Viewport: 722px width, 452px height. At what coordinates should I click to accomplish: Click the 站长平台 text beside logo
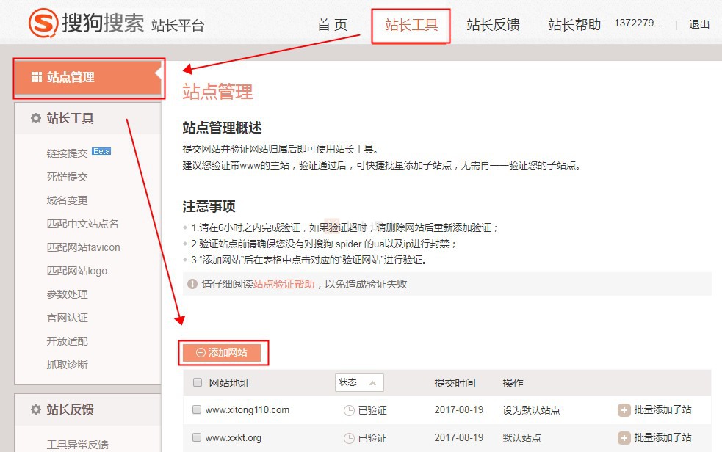click(178, 25)
